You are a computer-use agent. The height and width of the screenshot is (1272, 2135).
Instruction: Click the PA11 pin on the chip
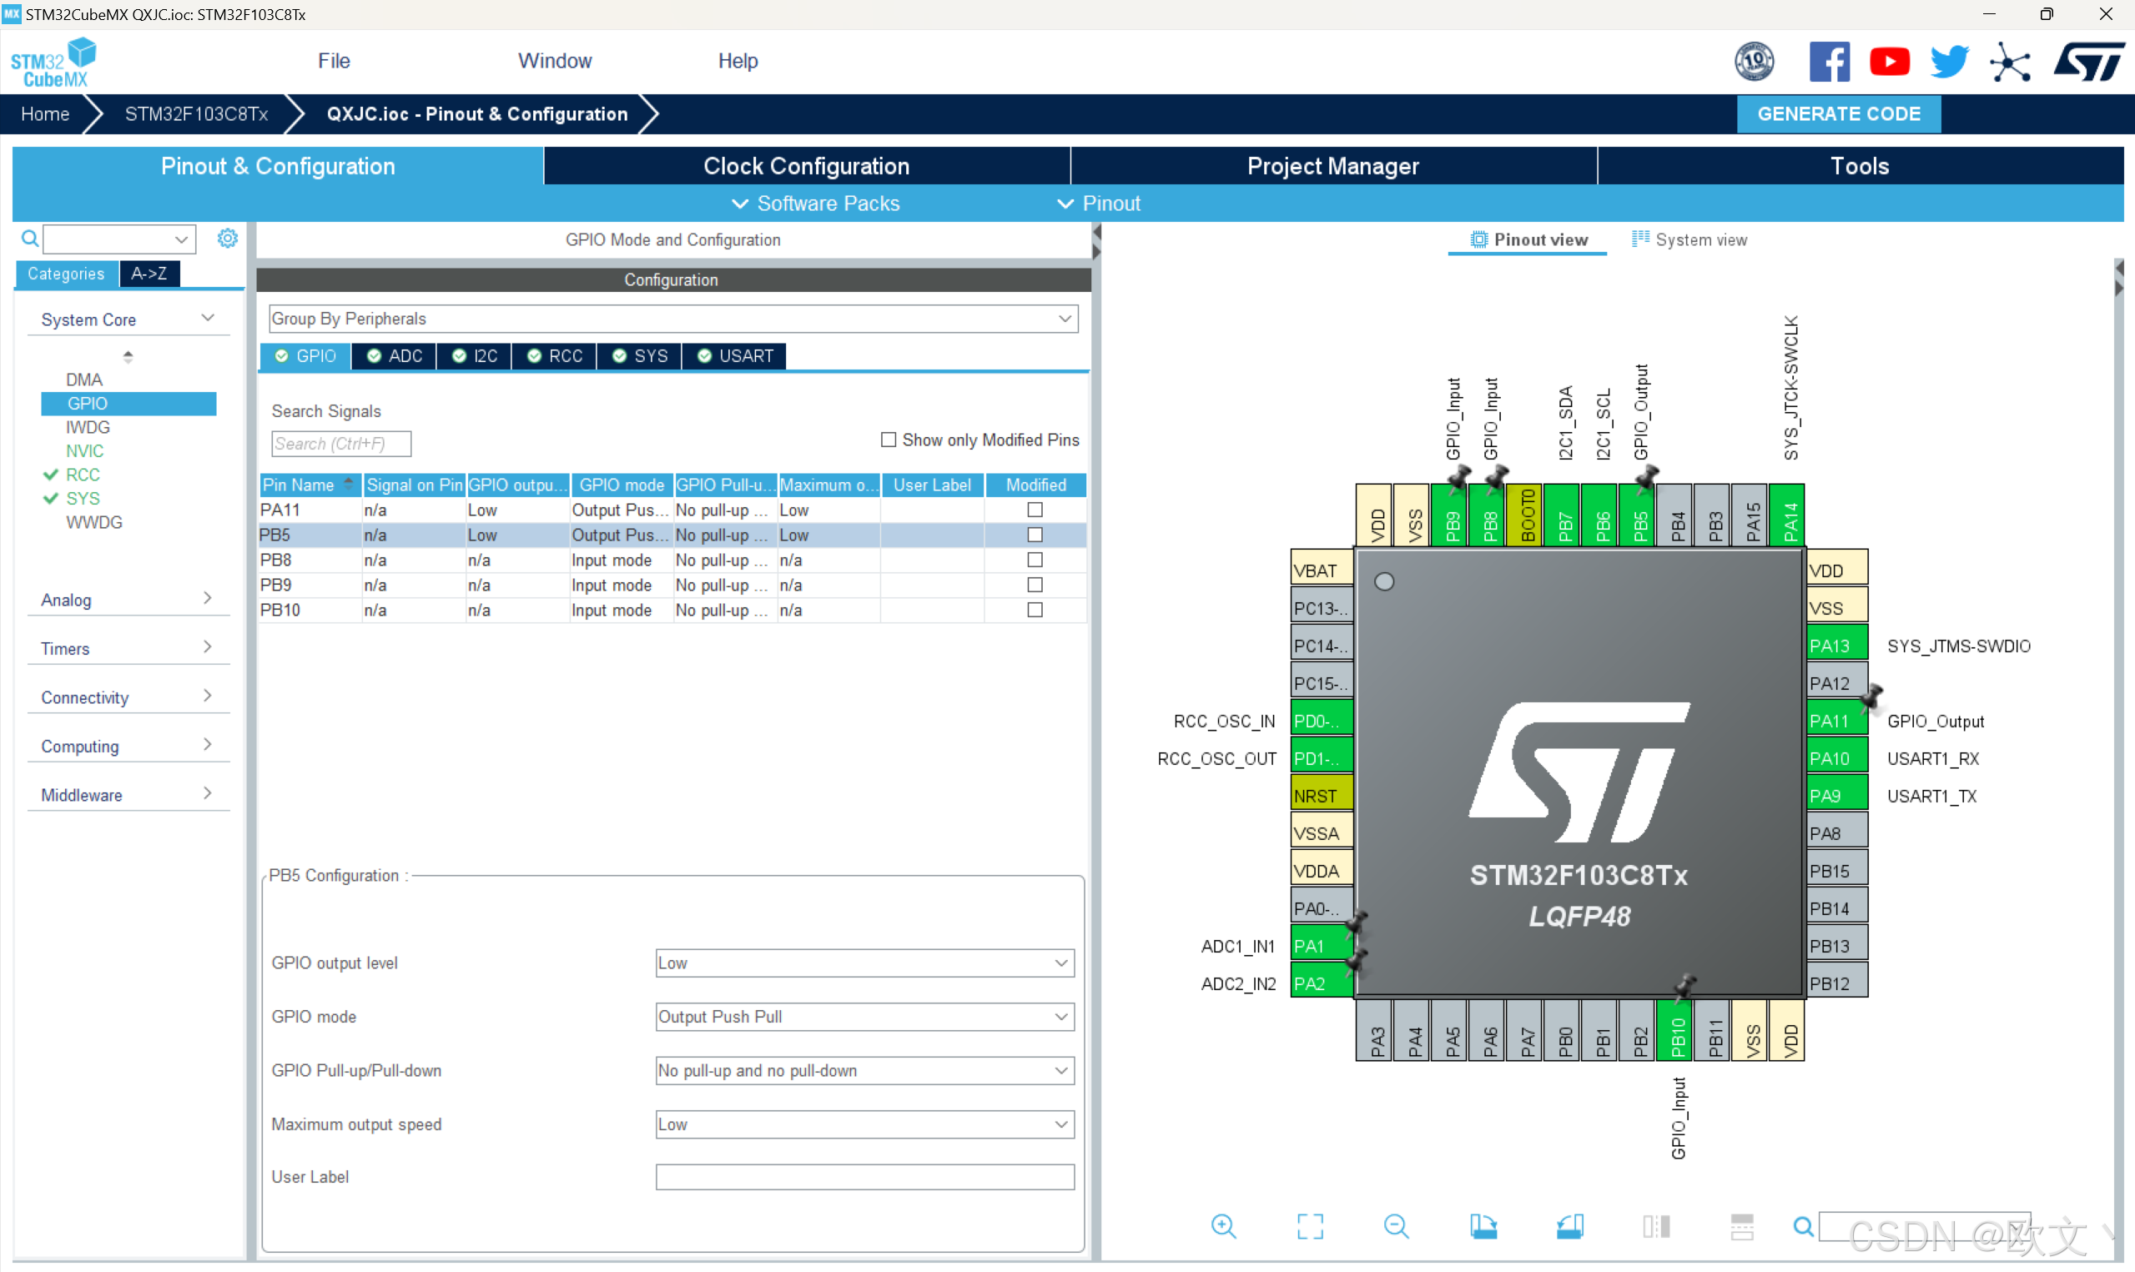[x=1835, y=721]
